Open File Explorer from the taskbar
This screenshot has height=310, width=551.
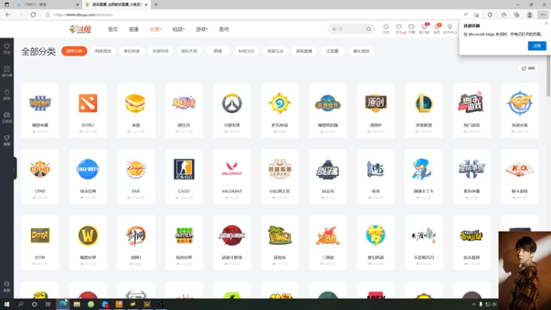pyautogui.click(x=76, y=304)
